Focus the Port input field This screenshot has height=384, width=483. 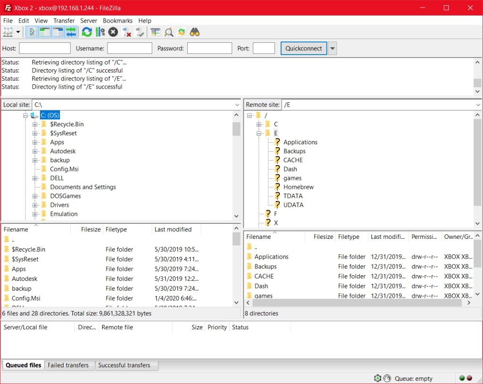click(x=264, y=49)
